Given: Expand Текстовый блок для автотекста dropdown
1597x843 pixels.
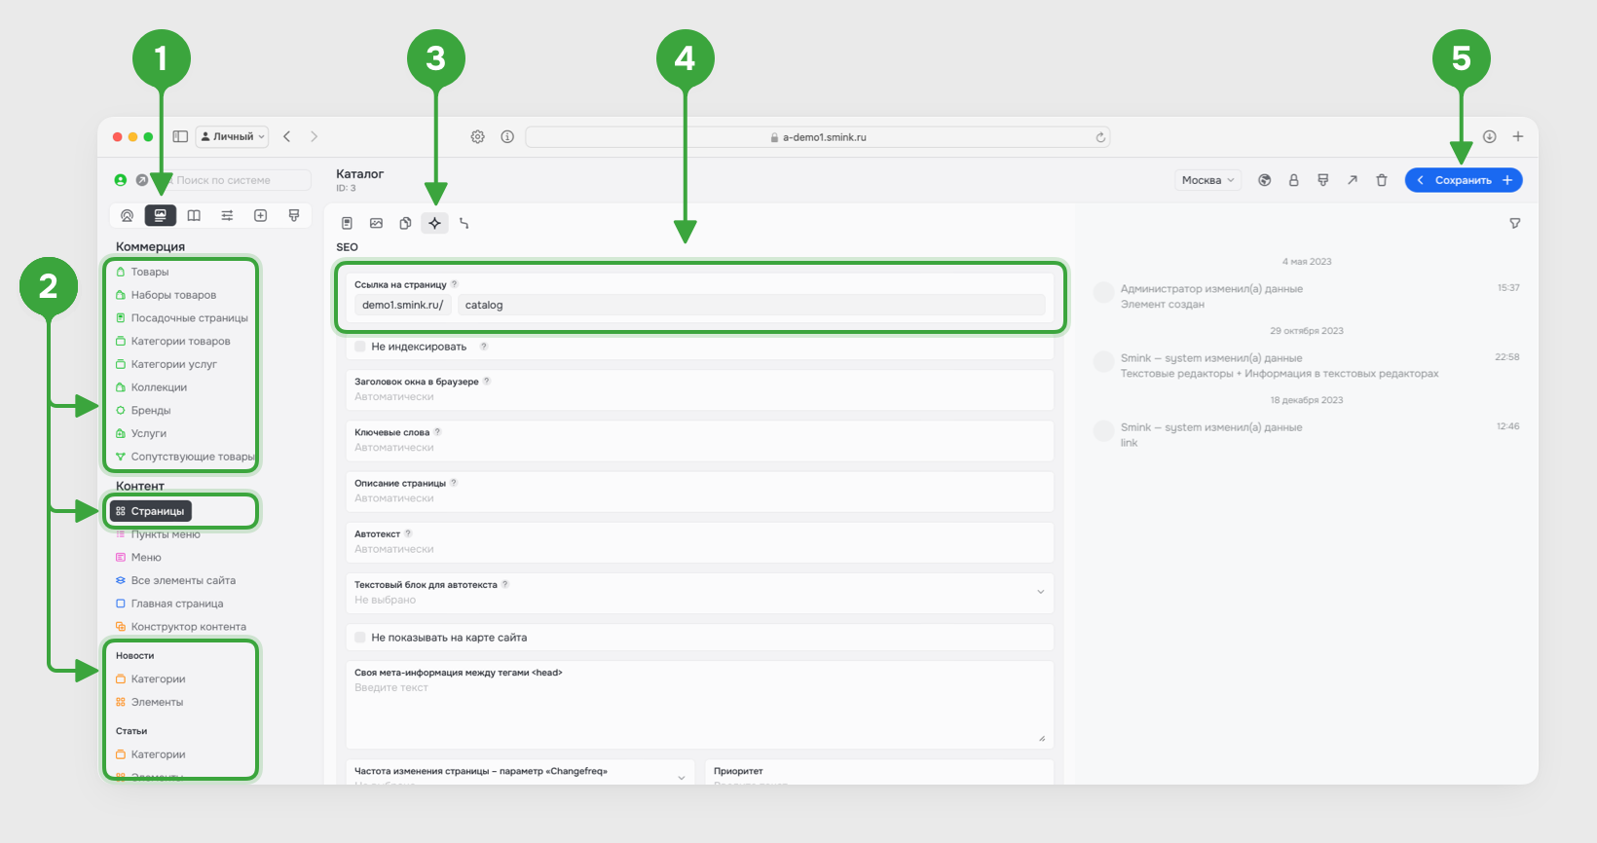Looking at the screenshot, I should 1040,592.
